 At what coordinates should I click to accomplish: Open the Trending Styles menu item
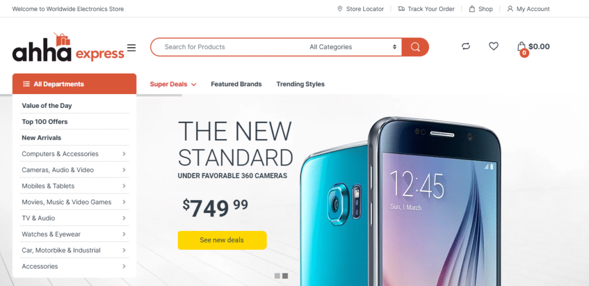(x=300, y=84)
